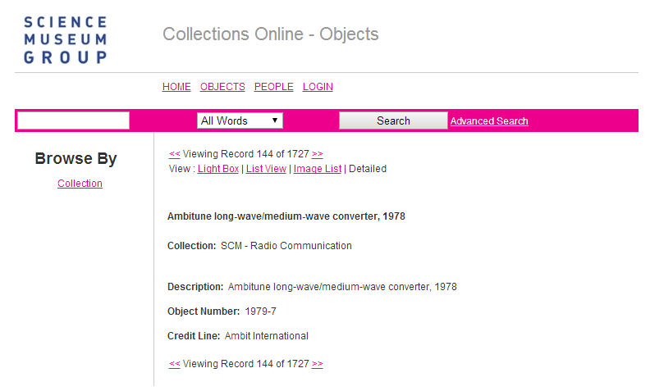The width and height of the screenshot is (650, 391).
Task: Click the Ambitune converter record title
Action: coord(286,217)
